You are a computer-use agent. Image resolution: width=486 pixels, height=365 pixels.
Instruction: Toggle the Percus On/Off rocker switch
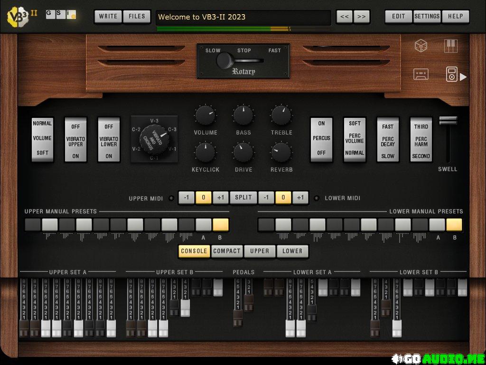point(321,139)
